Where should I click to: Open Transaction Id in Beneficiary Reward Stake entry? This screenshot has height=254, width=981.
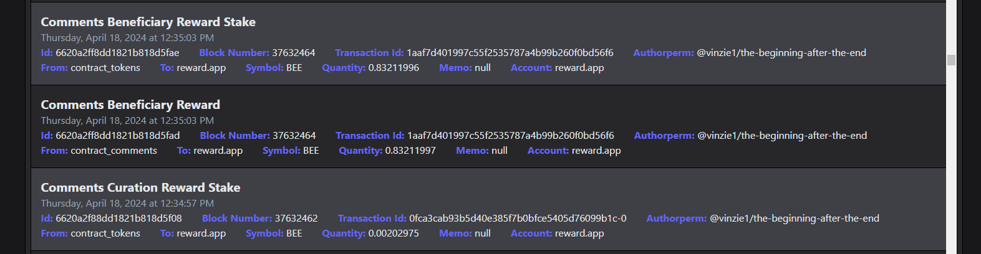pyautogui.click(x=510, y=53)
